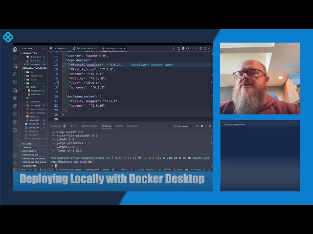Click the webcam video of presenter
The width and height of the screenshot is (313, 234).
(x=260, y=78)
